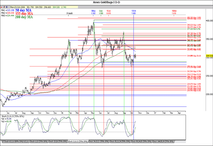Click the May label on time axis

[93, 113]
